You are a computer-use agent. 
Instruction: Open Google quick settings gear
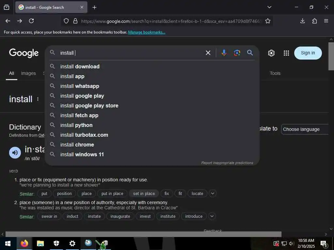pyautogui.click(x=271, y=53)
